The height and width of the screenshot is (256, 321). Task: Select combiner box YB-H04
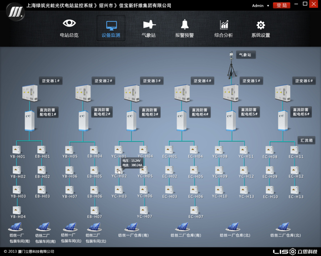pos(16,210)
